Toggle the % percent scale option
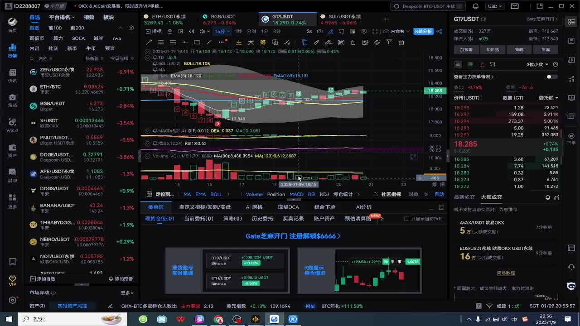580x326 pixels. tap(426, 194)
